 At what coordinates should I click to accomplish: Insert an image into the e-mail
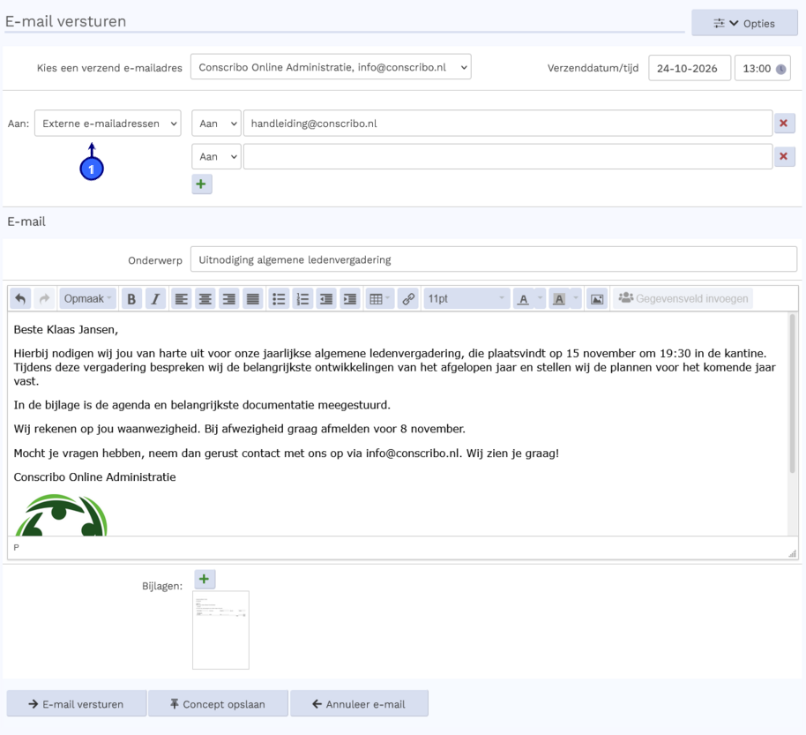[x=597, y=299]
